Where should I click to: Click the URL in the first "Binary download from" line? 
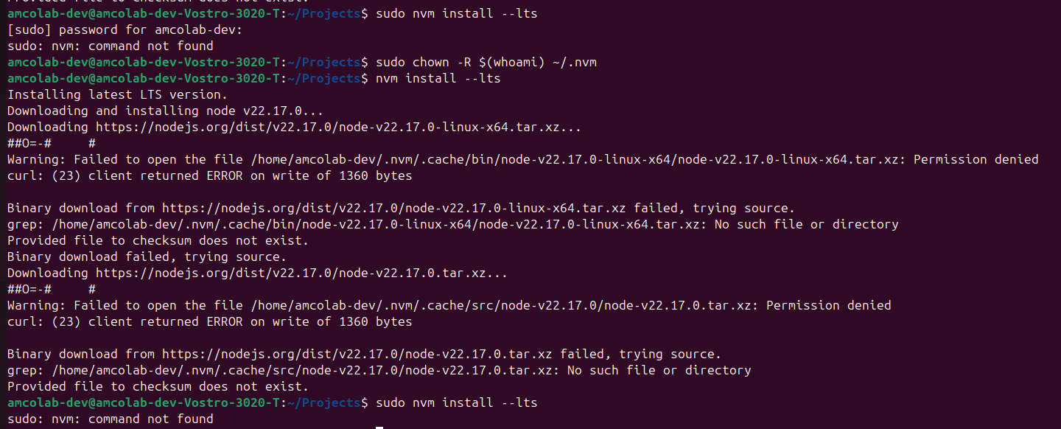[394, 208]
